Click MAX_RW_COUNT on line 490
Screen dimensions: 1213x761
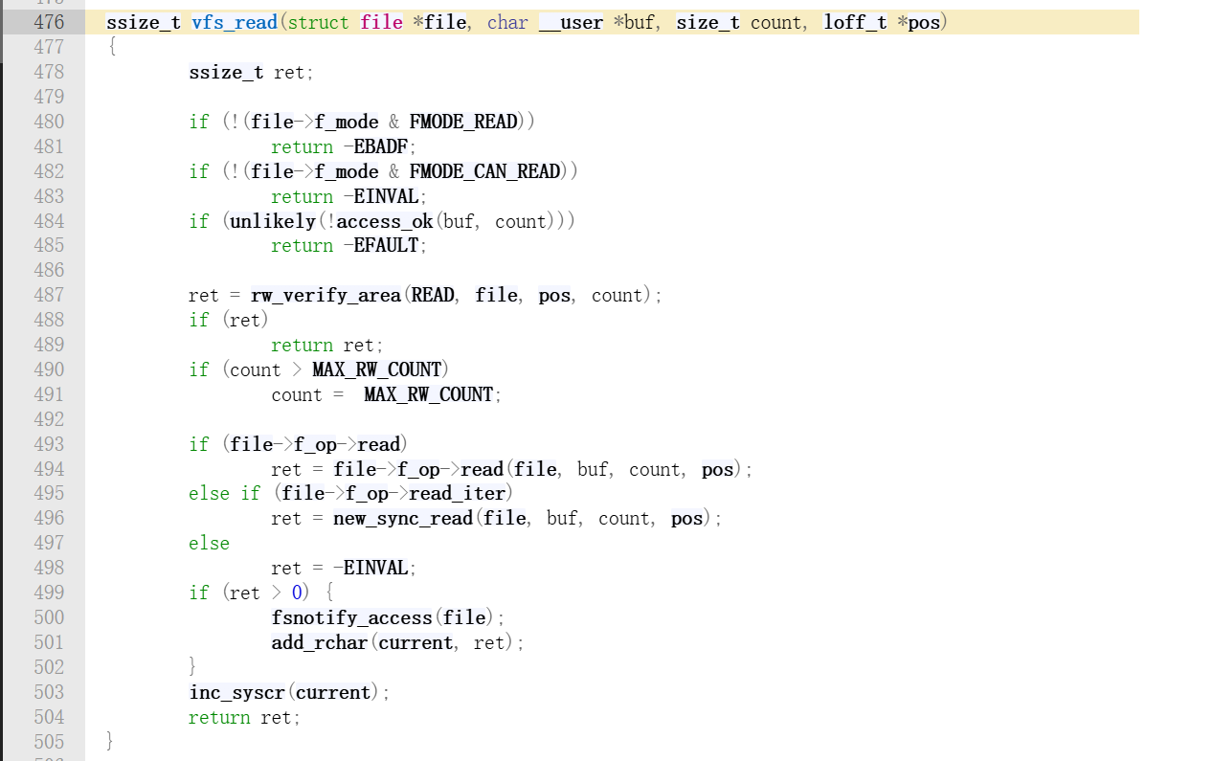click(377, 370)
